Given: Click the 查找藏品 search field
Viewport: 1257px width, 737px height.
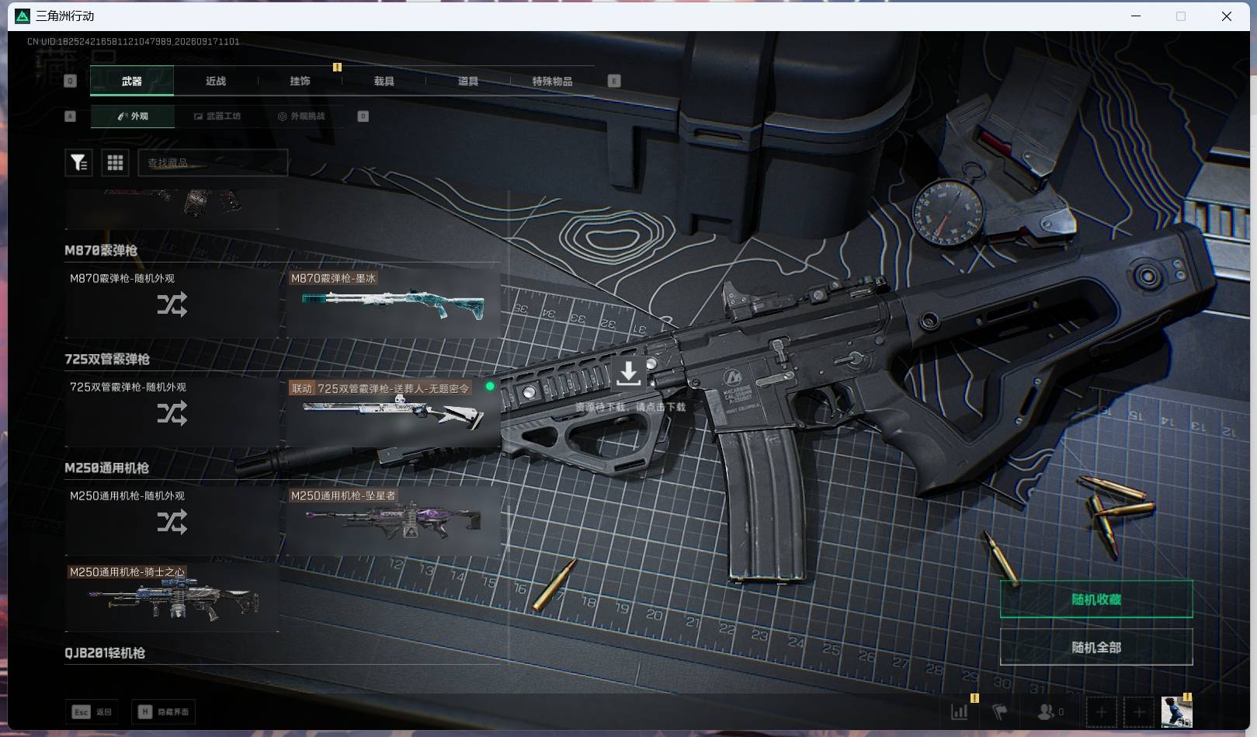Looking at the screenshot, I should pos(213,162).
